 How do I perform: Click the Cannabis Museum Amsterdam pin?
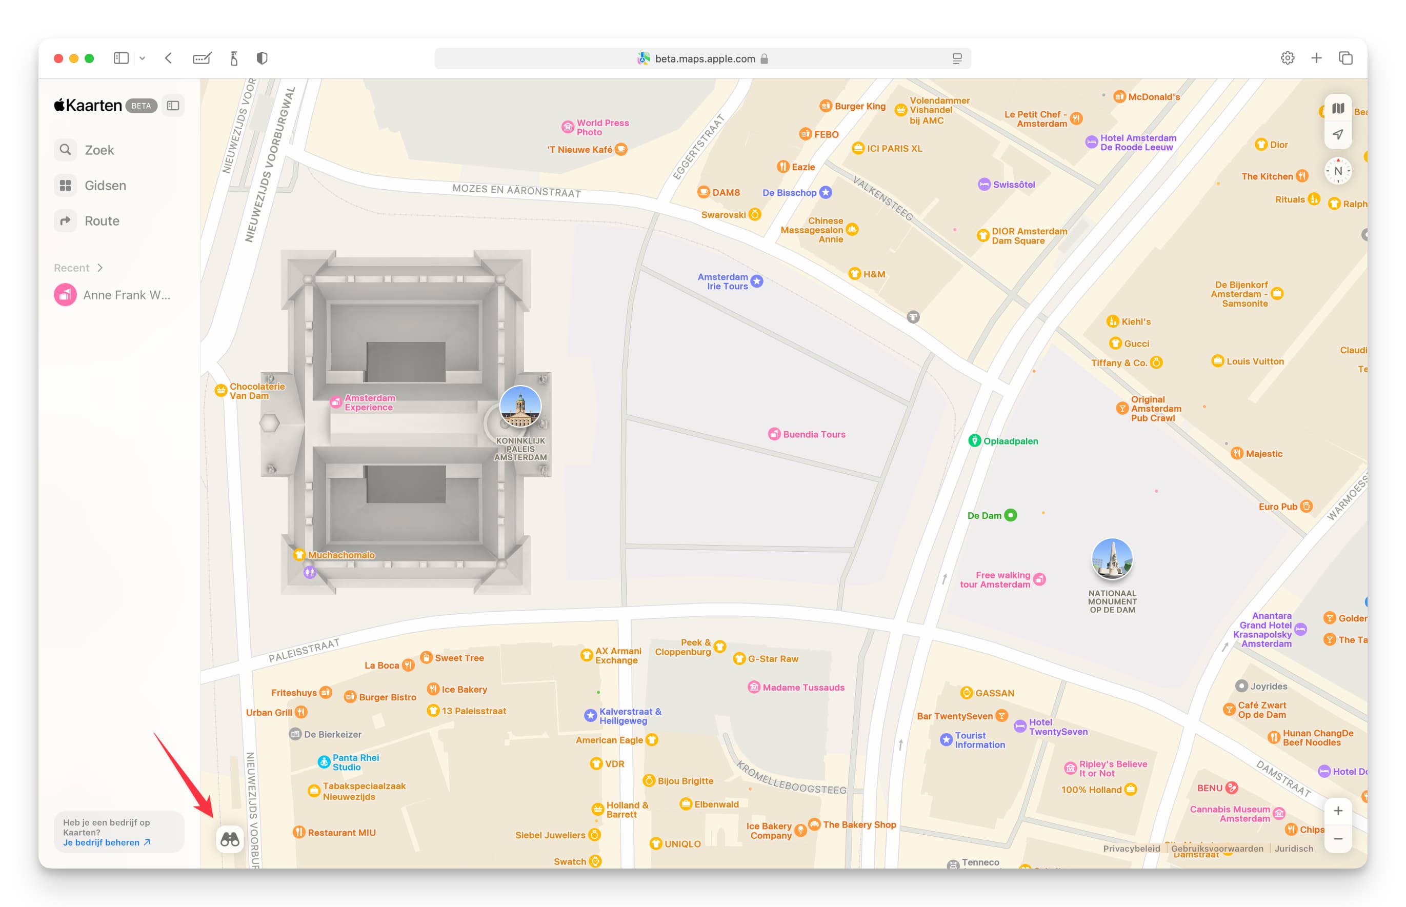point(1278,814)
